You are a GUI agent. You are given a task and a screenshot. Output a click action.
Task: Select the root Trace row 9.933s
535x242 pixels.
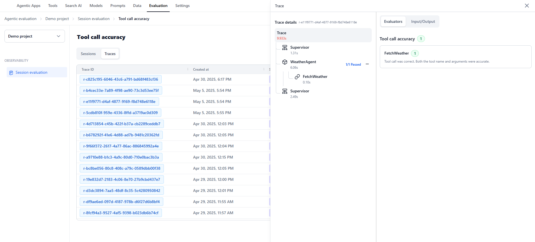[x=323, y=35]
